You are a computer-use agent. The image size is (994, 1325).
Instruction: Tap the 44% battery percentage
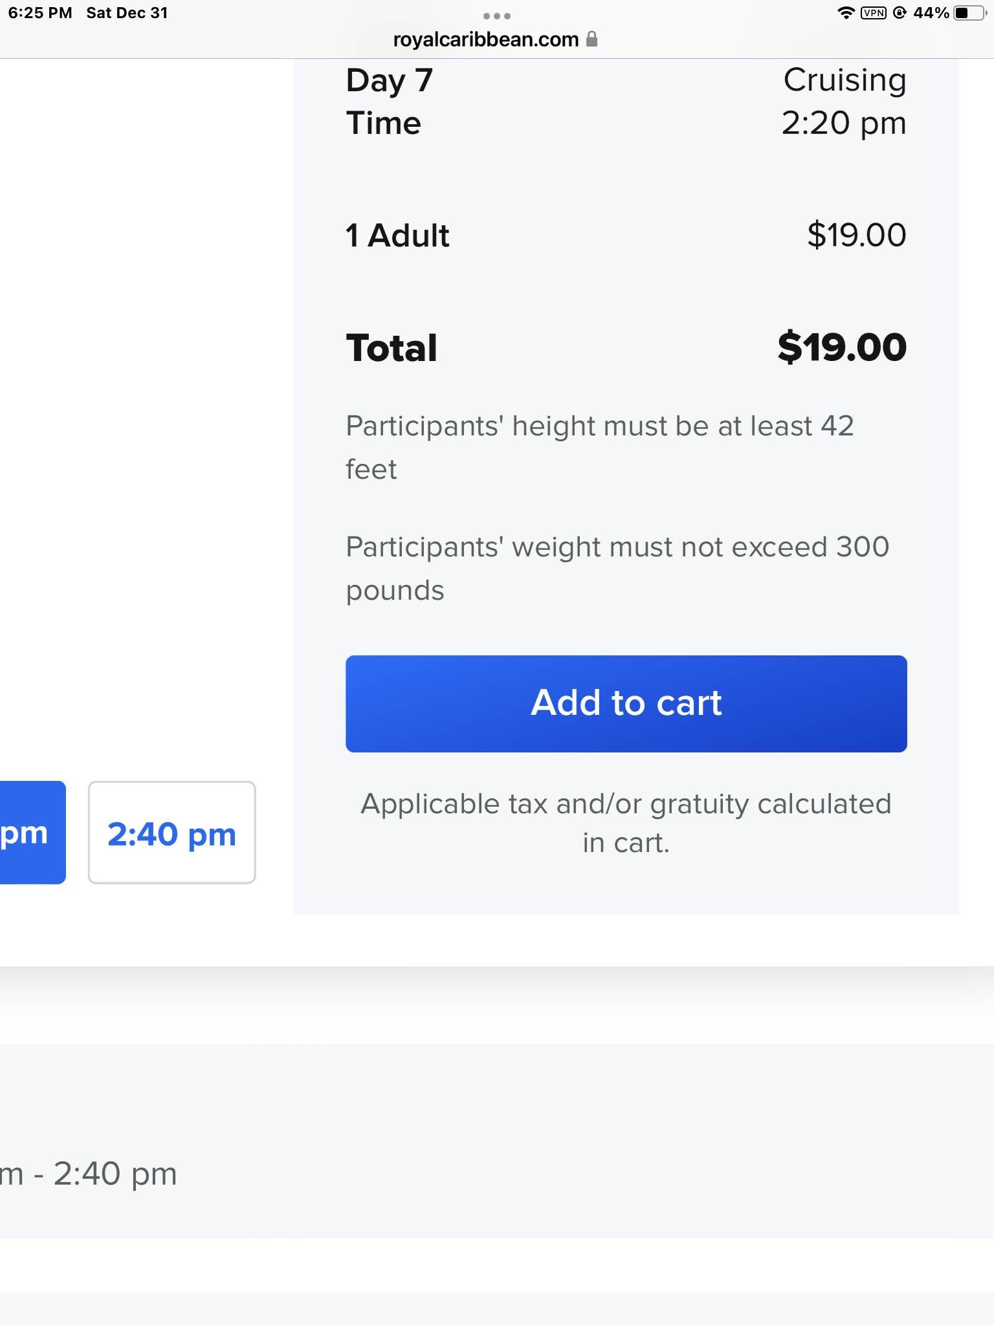click(x=931, y=13)
